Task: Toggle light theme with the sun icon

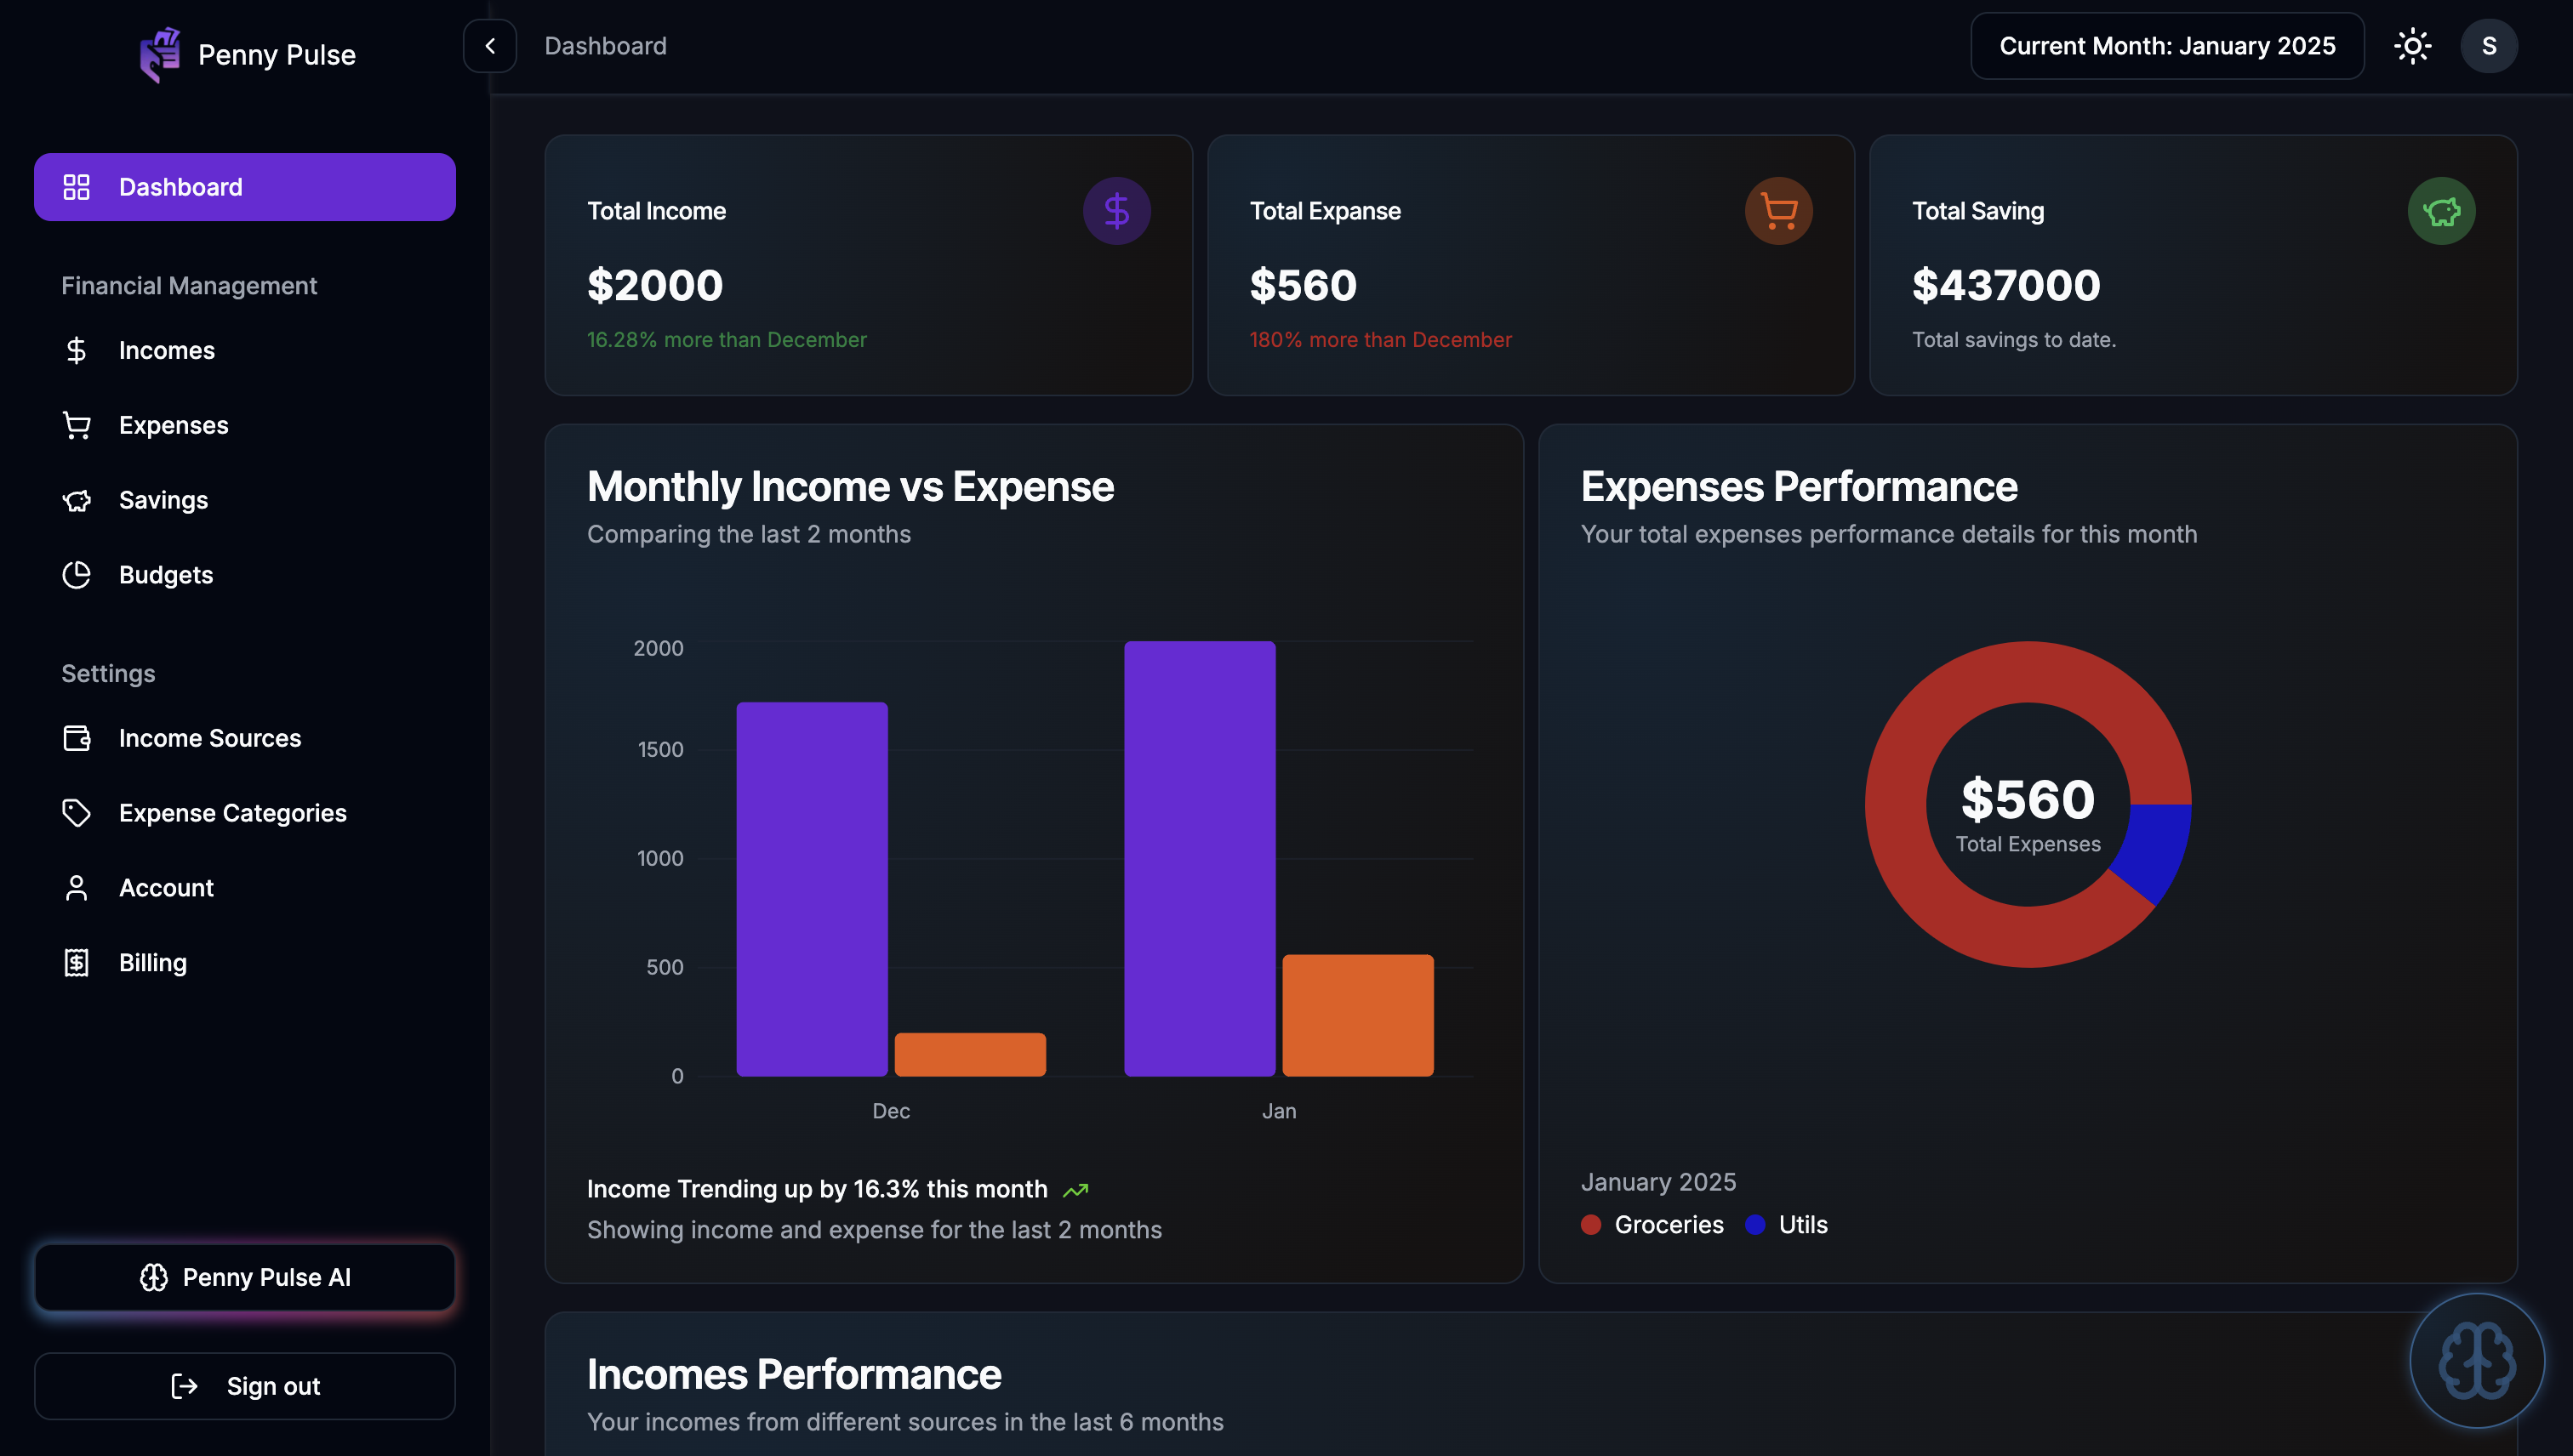Action: tap(2412, 46)
